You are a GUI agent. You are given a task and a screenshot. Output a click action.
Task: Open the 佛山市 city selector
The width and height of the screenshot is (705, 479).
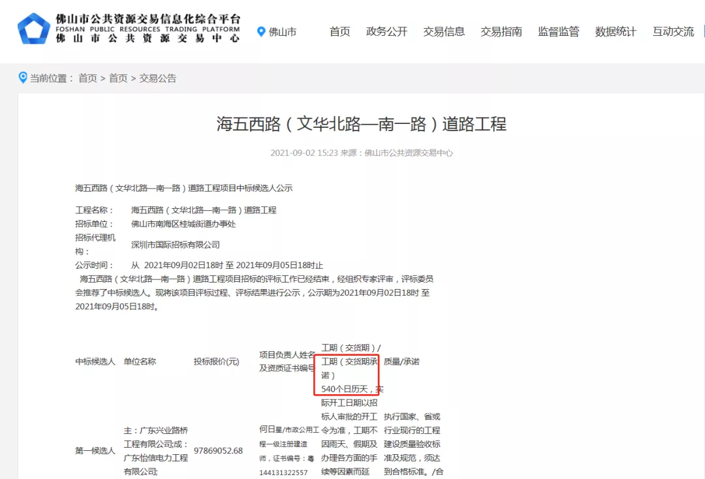(282, 31)
